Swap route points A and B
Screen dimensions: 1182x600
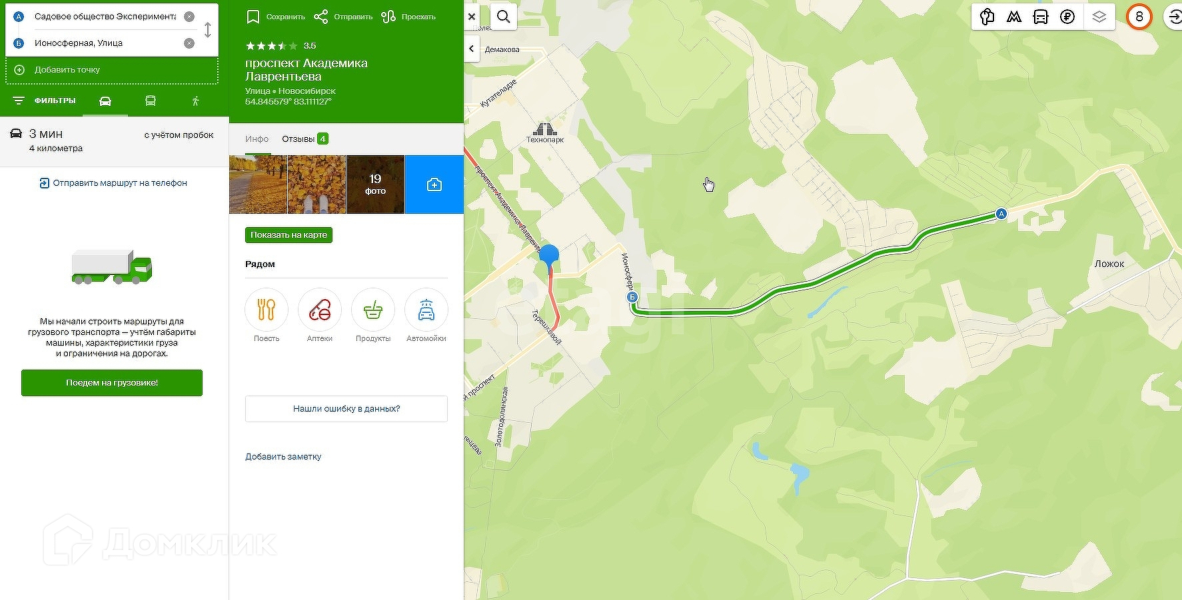pyautogui.click(x=208, y=30)
